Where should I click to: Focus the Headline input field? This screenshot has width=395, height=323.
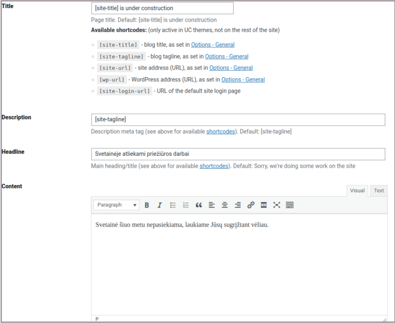tap(238, 154)
